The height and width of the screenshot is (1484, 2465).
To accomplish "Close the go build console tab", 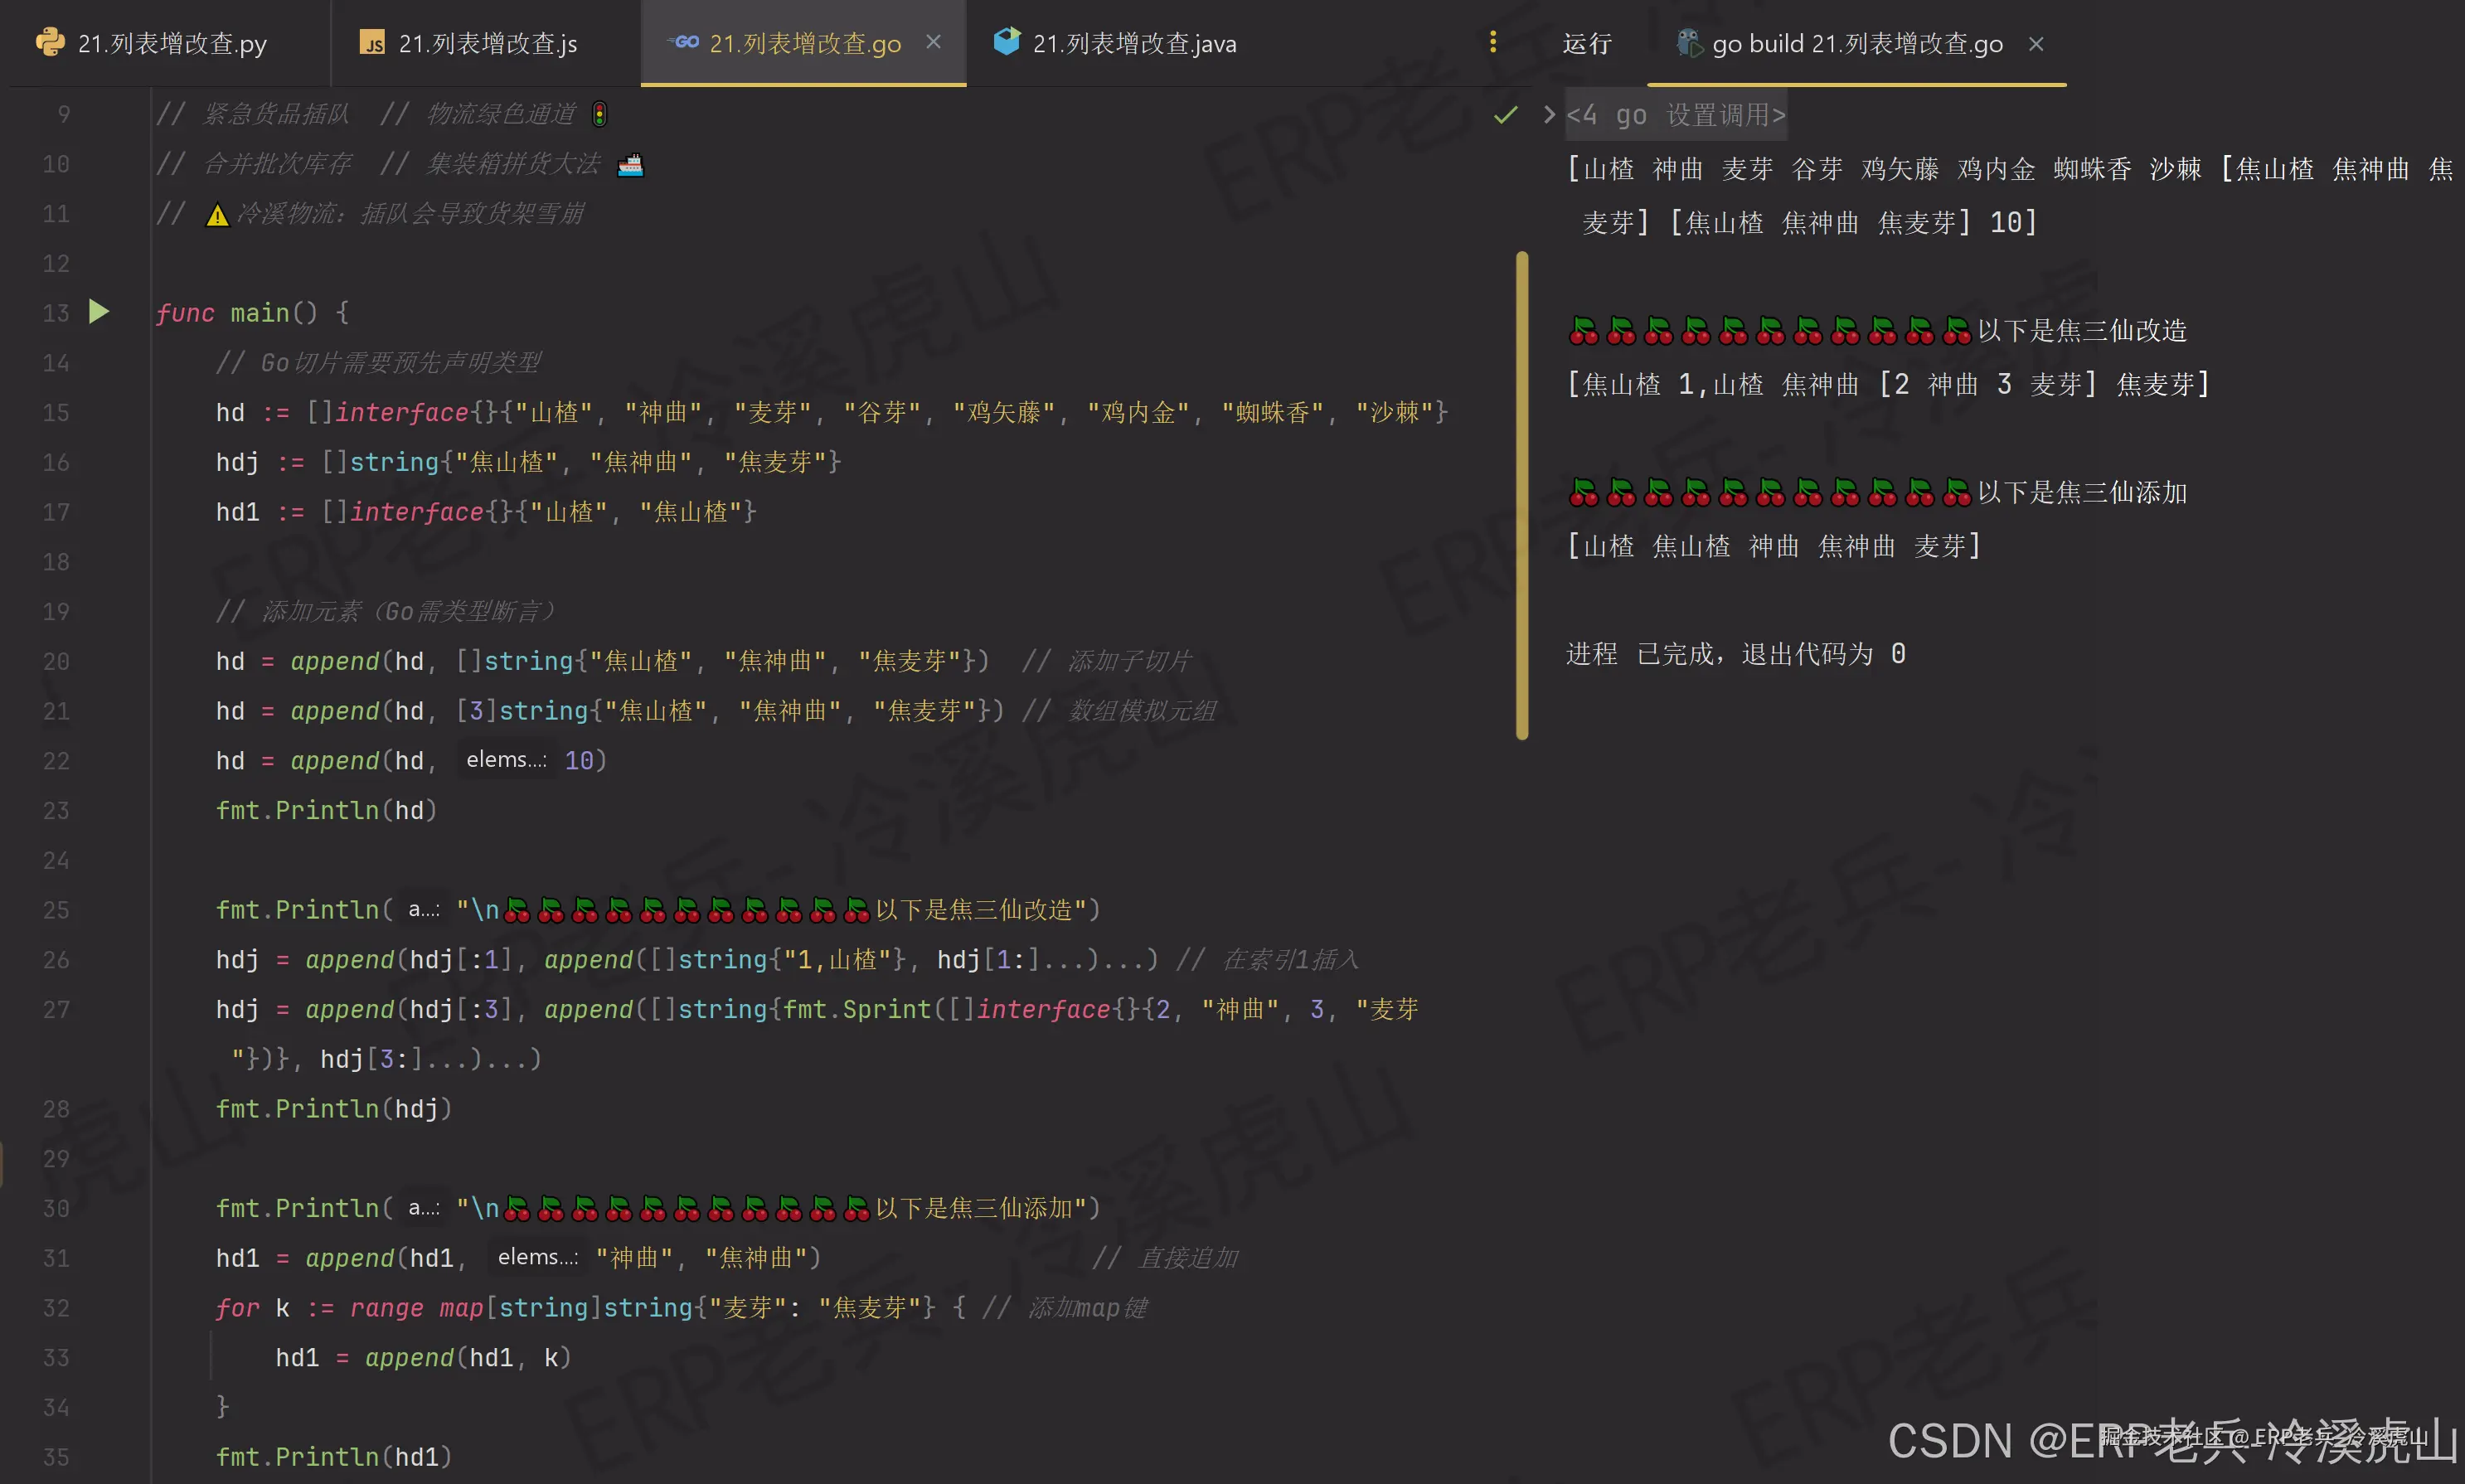I will [2036, 43].
